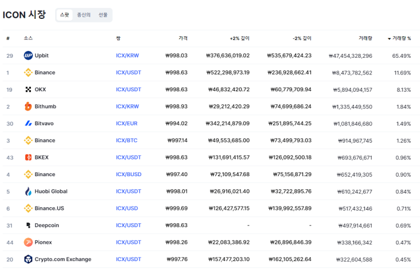Screen dimensions: 420x269
Task: Sort table by 가격 column header
Action: pyautogui.click(x=183, y=38)
